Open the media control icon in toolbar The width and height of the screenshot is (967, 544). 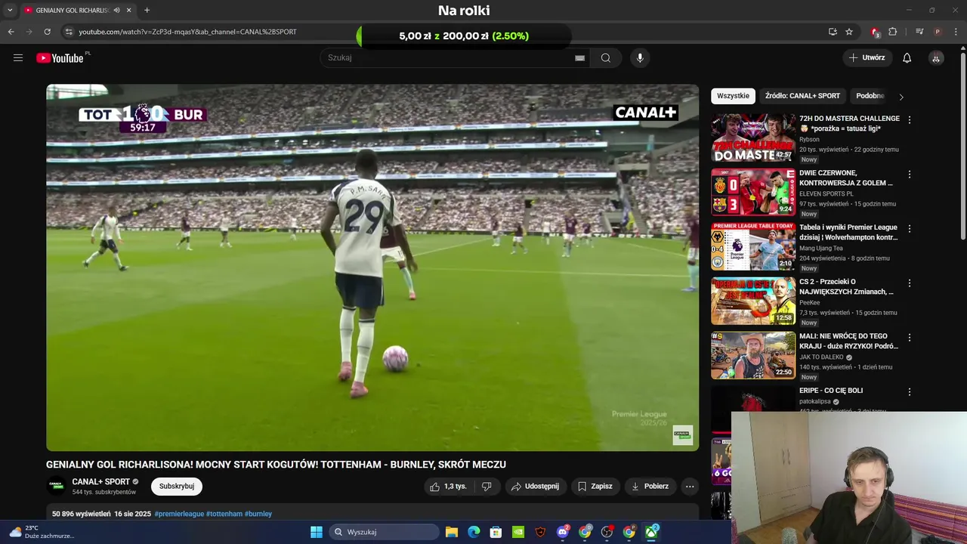pyautogui.click(x=919, y=32)
